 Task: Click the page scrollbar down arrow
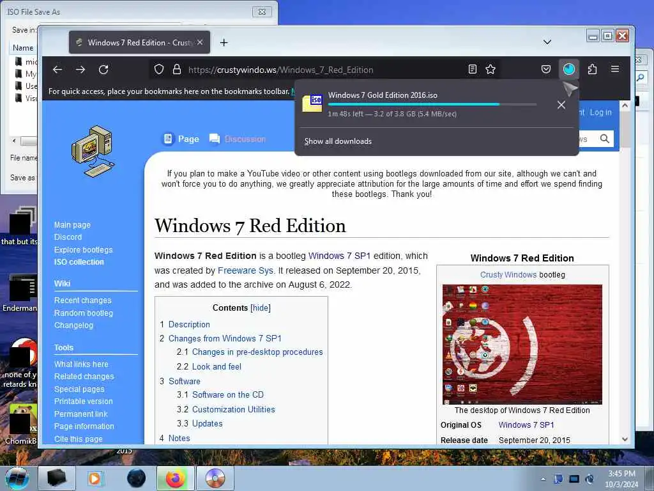click(x=625, y=439)
